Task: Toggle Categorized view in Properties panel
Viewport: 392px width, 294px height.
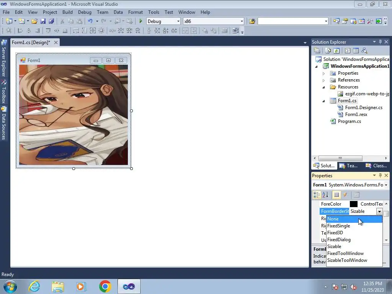Action: coord(317,195)
